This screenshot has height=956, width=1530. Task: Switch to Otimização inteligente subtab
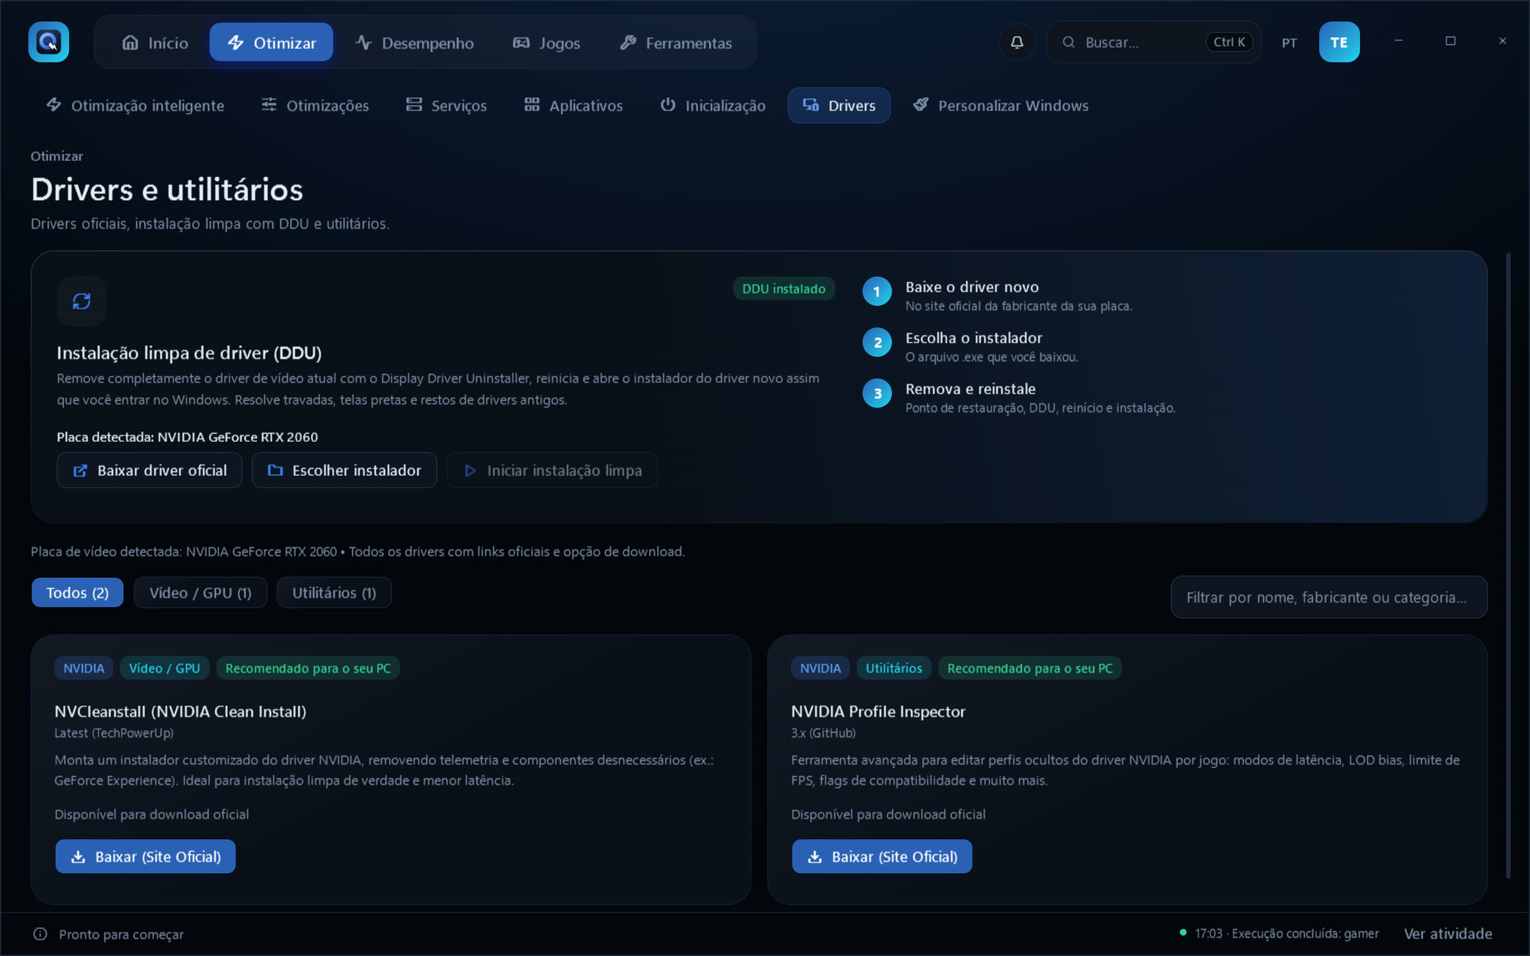click(x=135, y=106)
